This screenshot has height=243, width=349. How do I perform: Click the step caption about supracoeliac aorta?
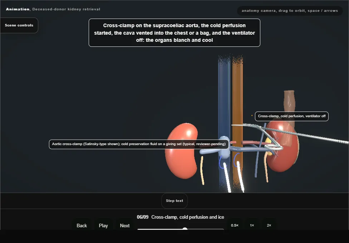pyautogui.click(x=174, y=33)
